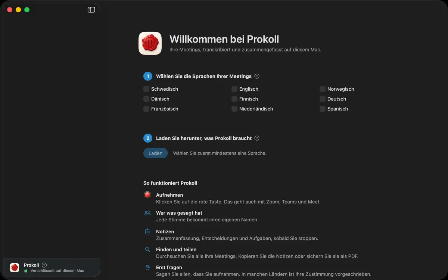Click 'Laden Sie herunter, was Prokoll braucht' heading
Screen dimensions: 448x280
click(x=204, y=138)
